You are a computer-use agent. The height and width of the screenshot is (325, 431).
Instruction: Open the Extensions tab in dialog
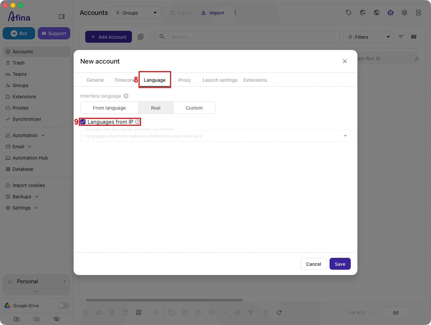tap(255, 80)
